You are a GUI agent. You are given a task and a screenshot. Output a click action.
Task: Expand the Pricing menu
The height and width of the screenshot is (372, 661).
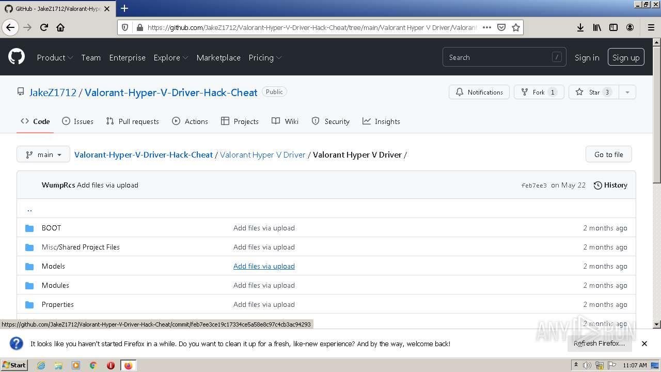[x=265, y=57]
